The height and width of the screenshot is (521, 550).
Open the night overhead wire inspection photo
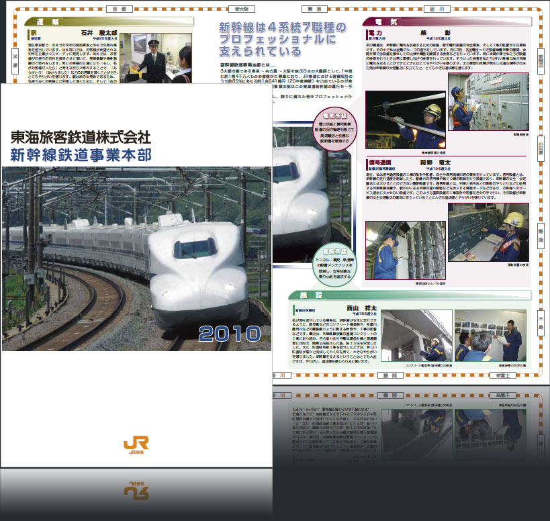(x=406, y=120)
